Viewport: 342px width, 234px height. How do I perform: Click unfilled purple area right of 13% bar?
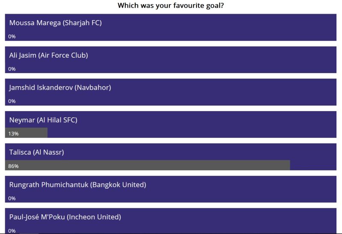coord(192,133)
